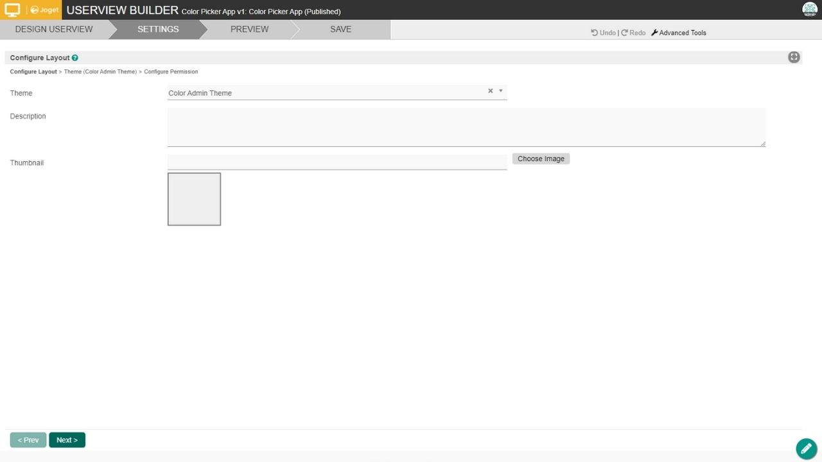
Task: Click the green pencil quick edit icon
Action: pyautogui.click(x=807, y=449)
